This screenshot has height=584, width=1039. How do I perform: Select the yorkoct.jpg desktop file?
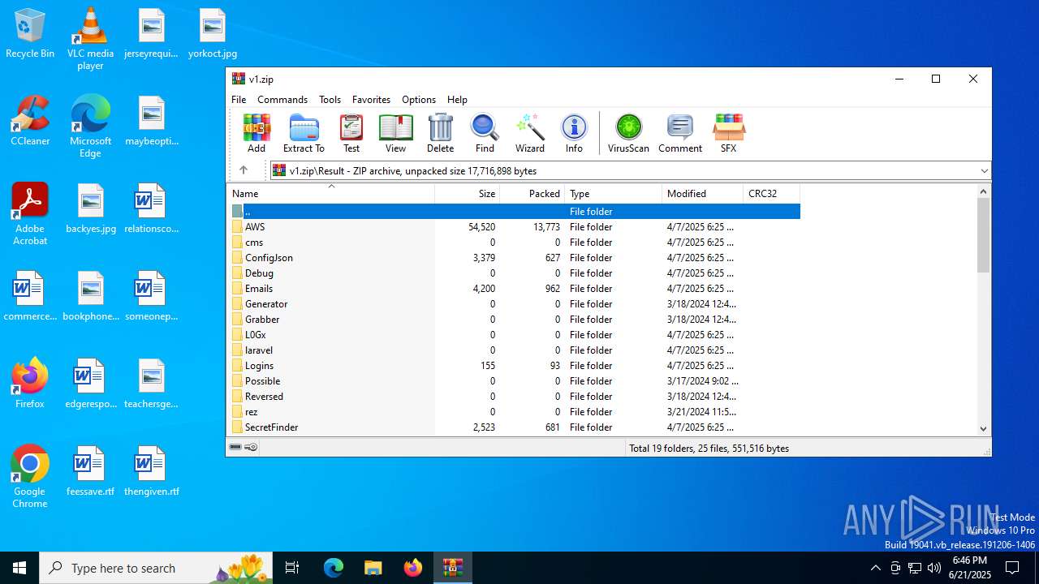click(213, 33)
